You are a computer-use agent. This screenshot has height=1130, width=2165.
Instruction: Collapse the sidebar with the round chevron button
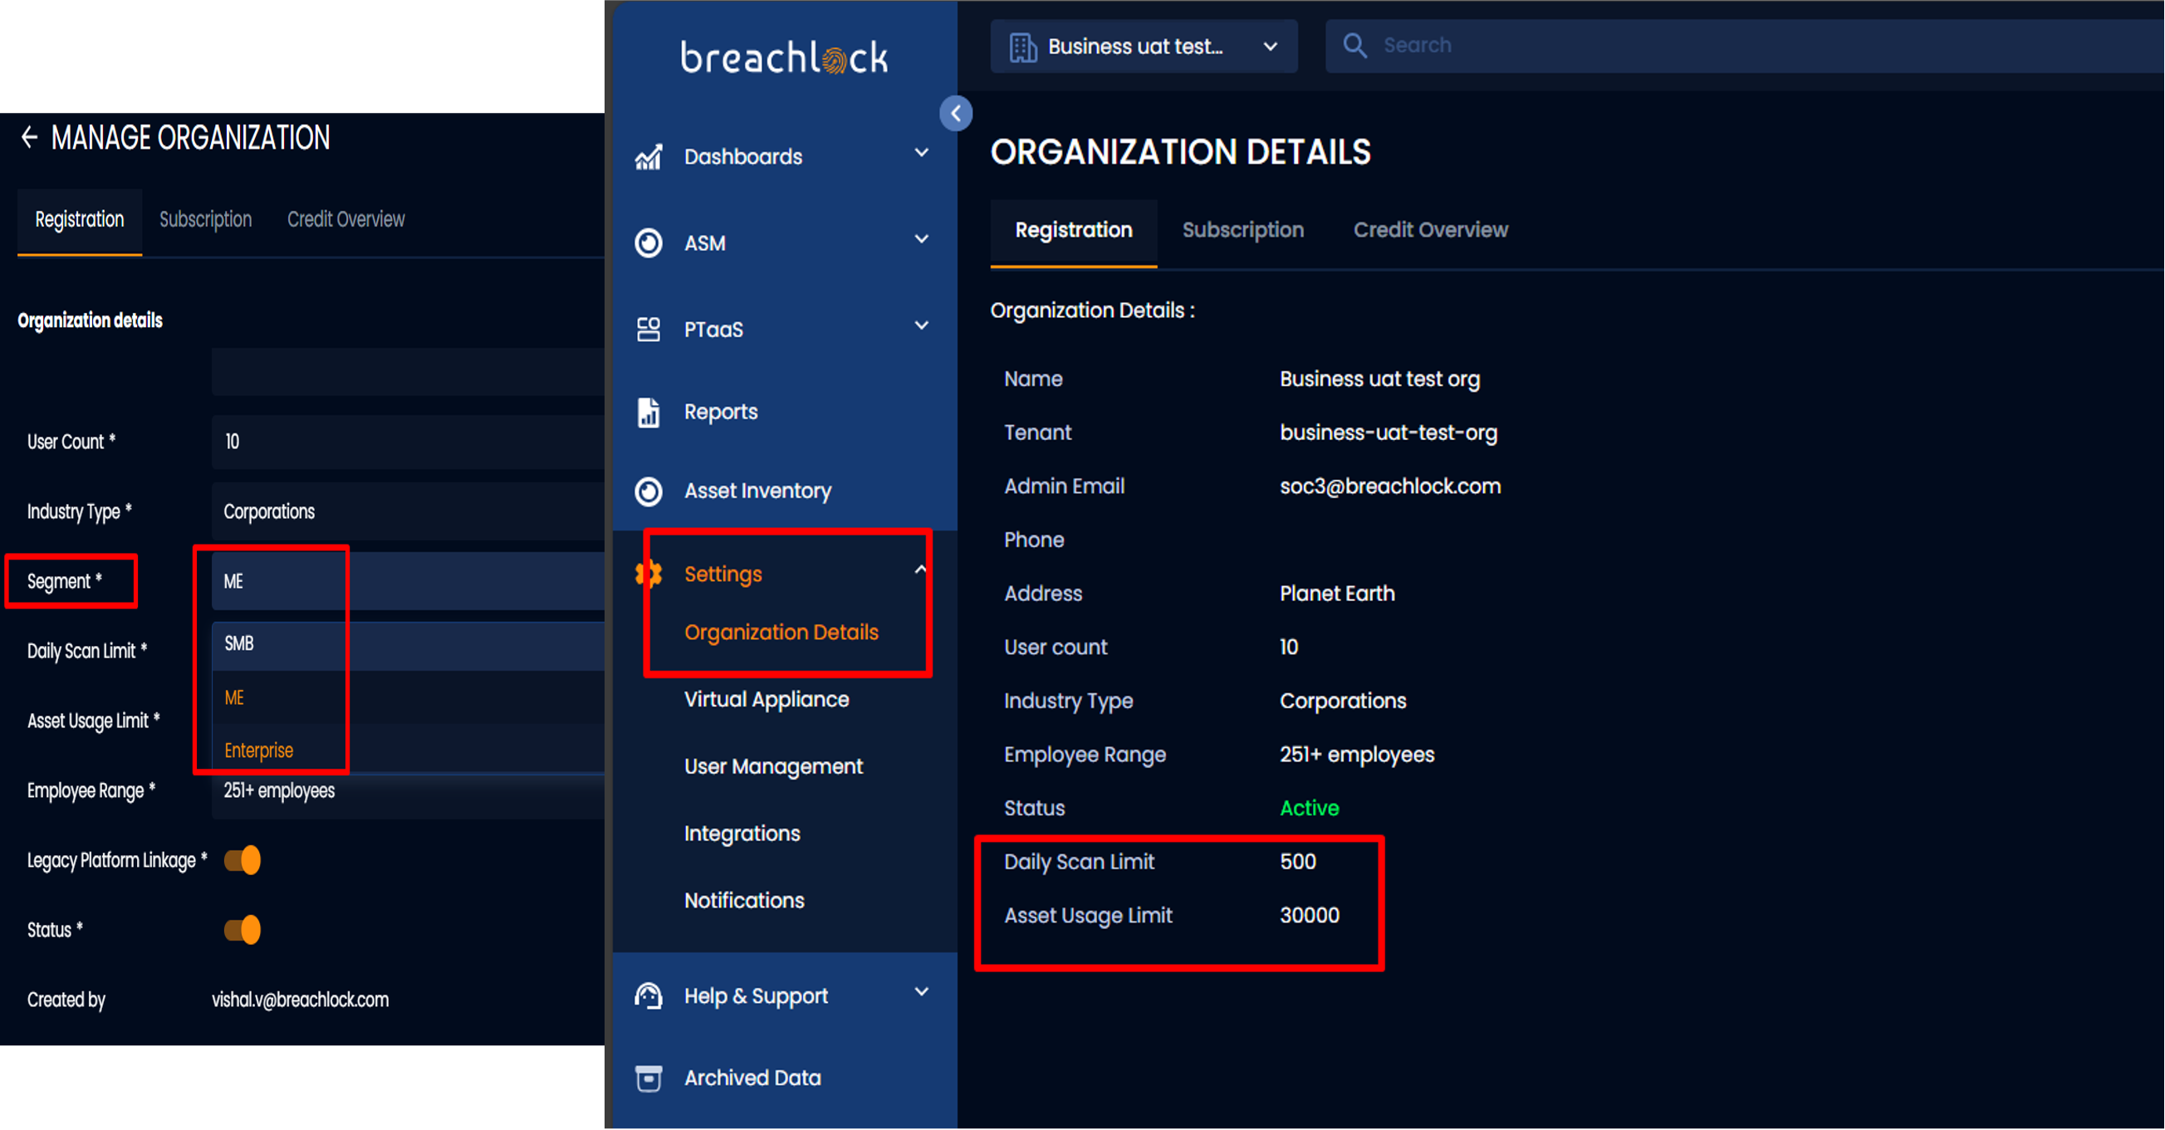[x=956, y=114]
